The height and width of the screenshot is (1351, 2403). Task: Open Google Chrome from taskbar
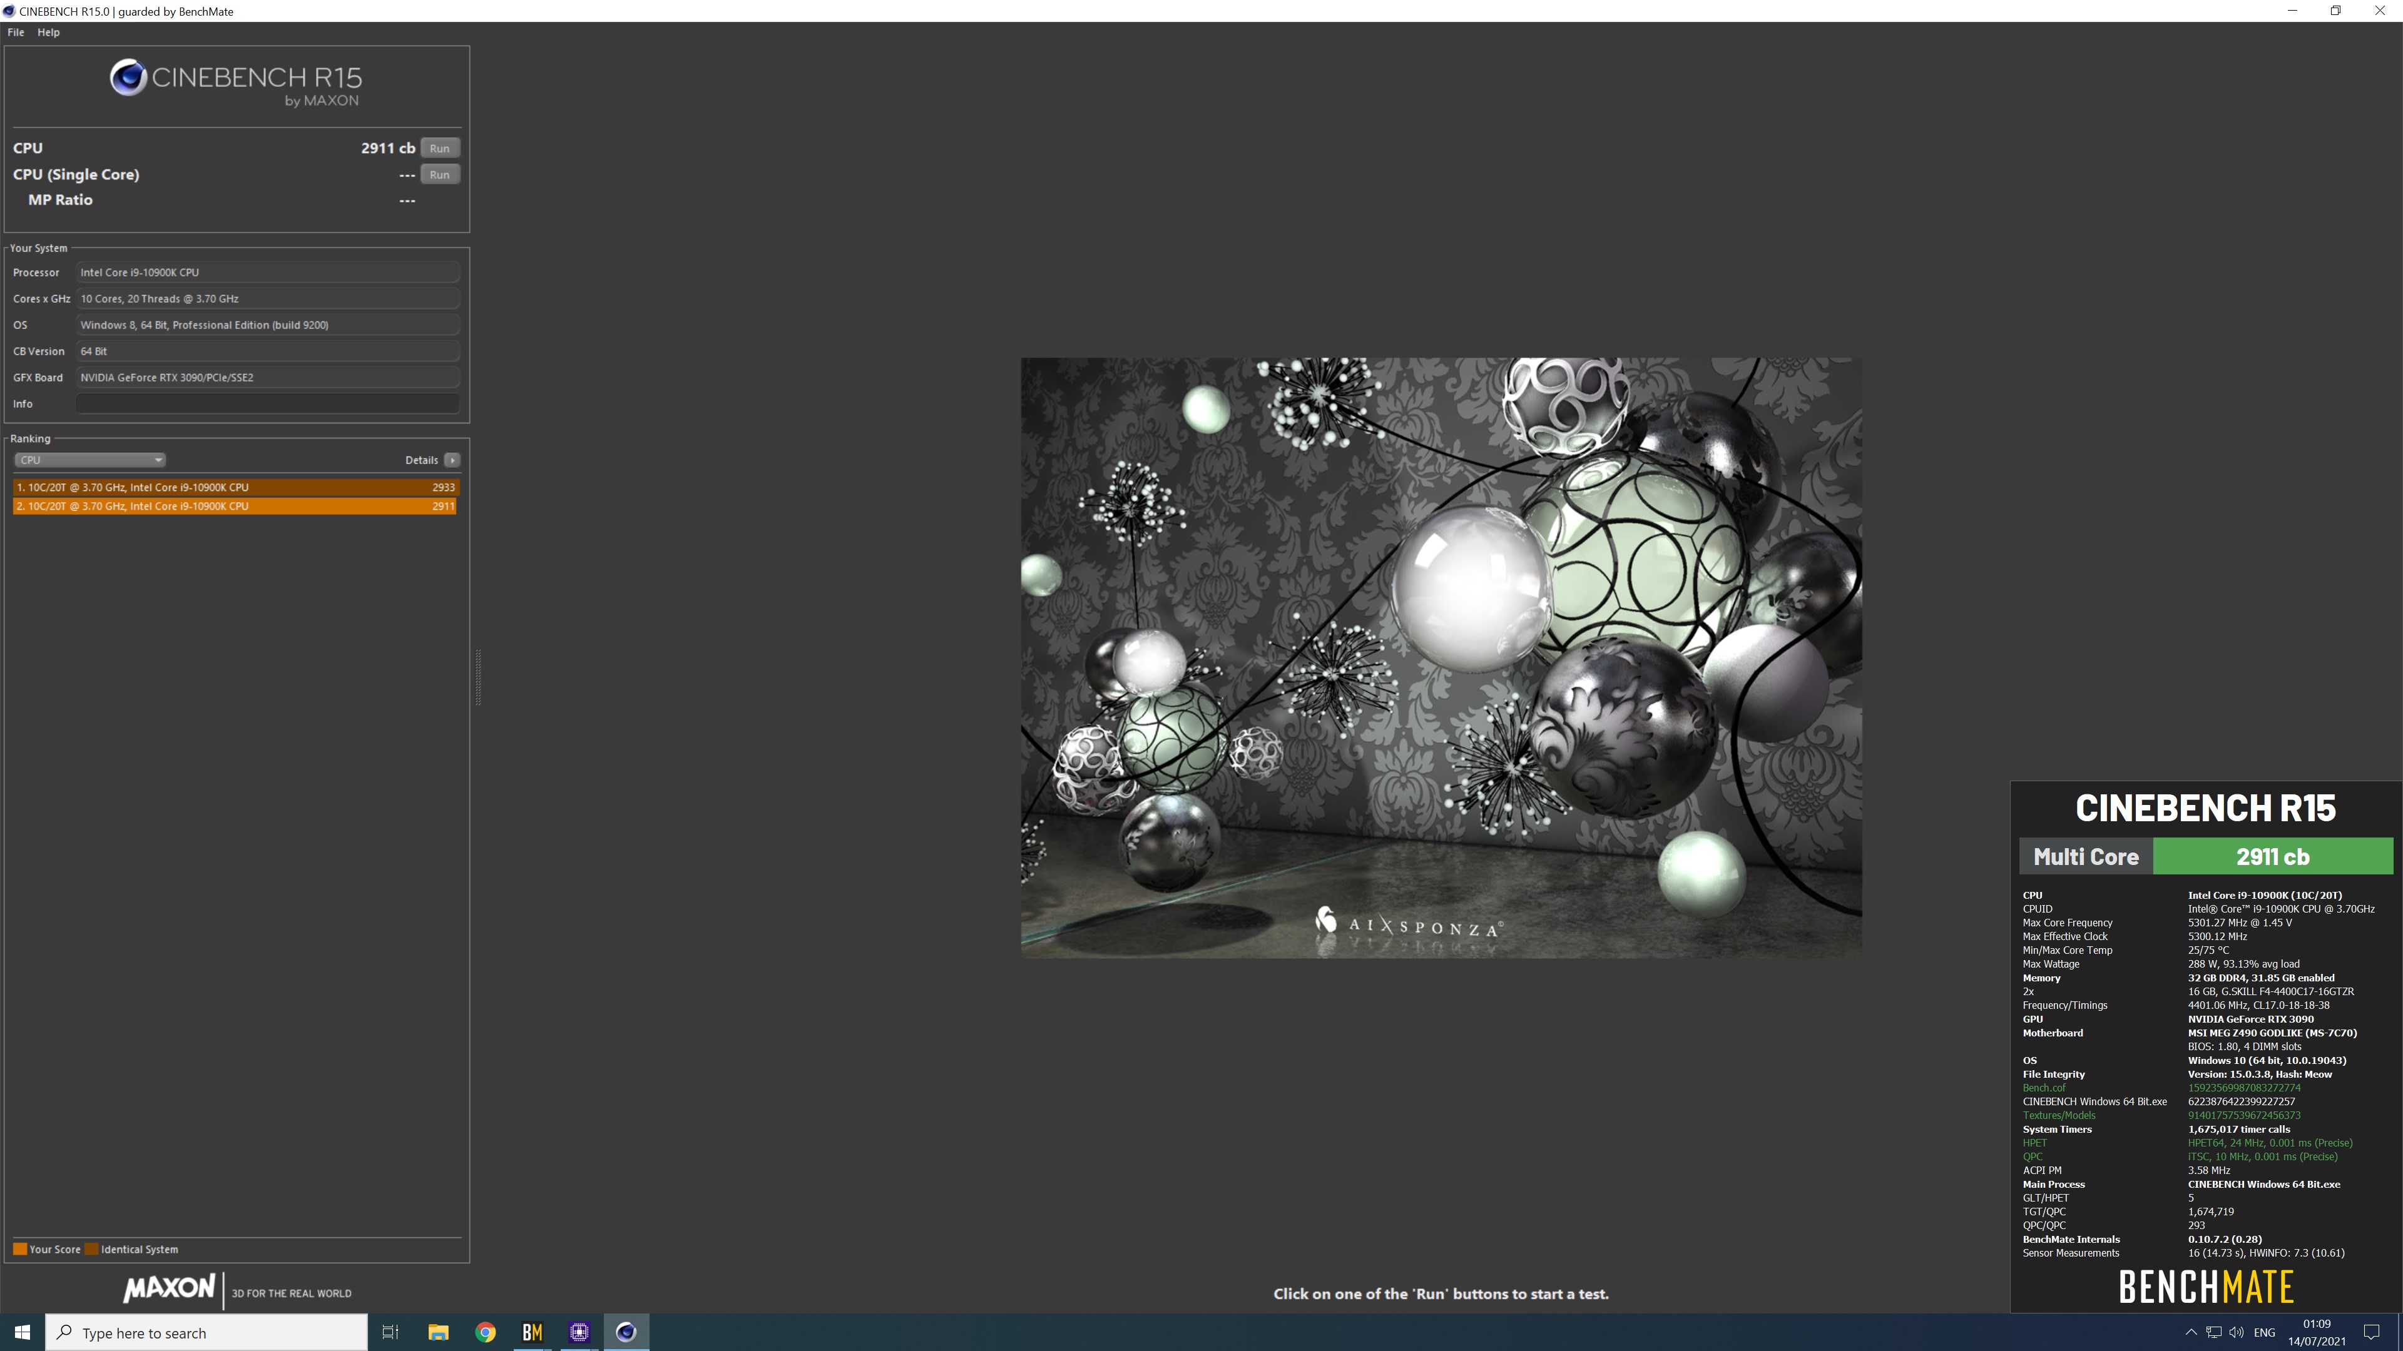point(485,1332)
